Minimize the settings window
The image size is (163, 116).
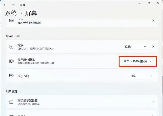tap(140, 3)
